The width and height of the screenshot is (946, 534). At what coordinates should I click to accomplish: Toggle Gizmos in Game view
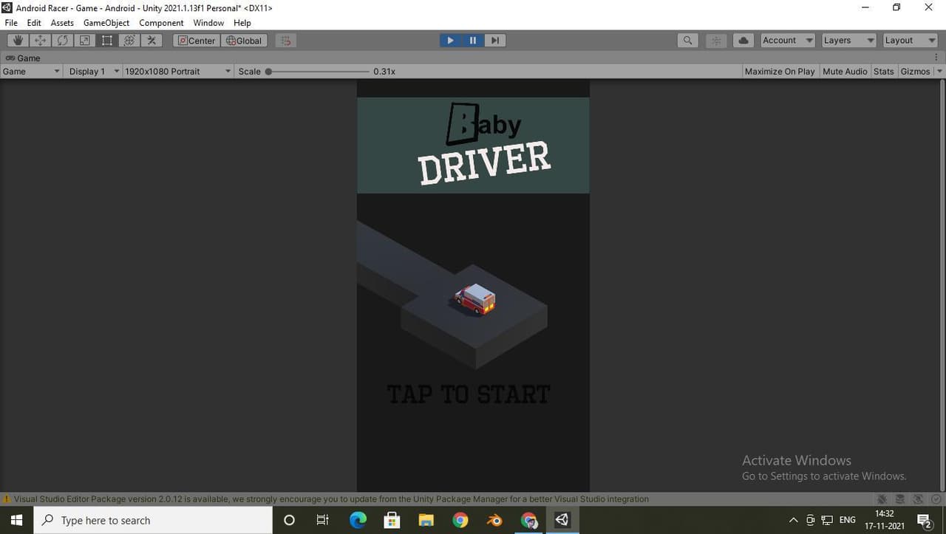click(x=915, y=72)
